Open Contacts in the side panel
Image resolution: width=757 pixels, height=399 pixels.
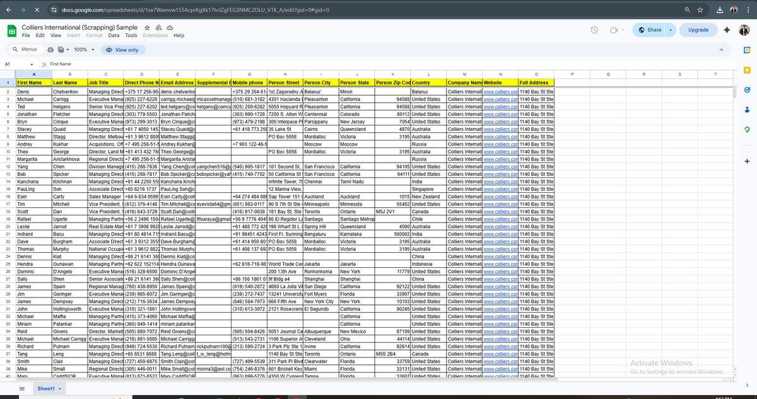[746, 110]
